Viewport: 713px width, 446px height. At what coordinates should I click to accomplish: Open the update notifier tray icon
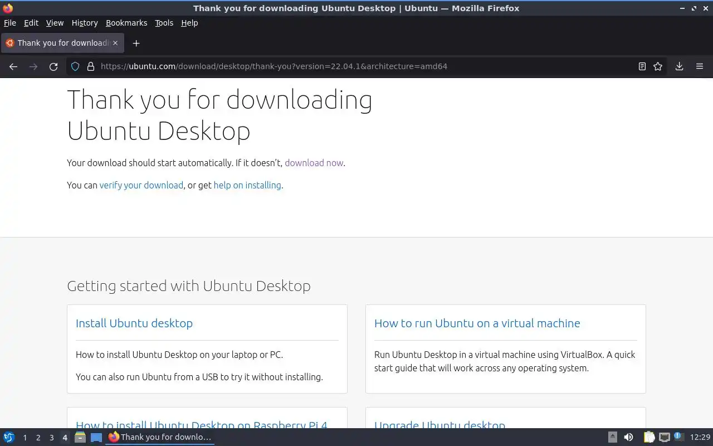click(x=678, y=437)
